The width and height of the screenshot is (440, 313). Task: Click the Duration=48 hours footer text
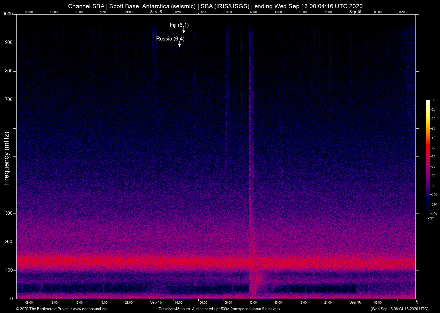pyautogui.click(x=219, y=309)
